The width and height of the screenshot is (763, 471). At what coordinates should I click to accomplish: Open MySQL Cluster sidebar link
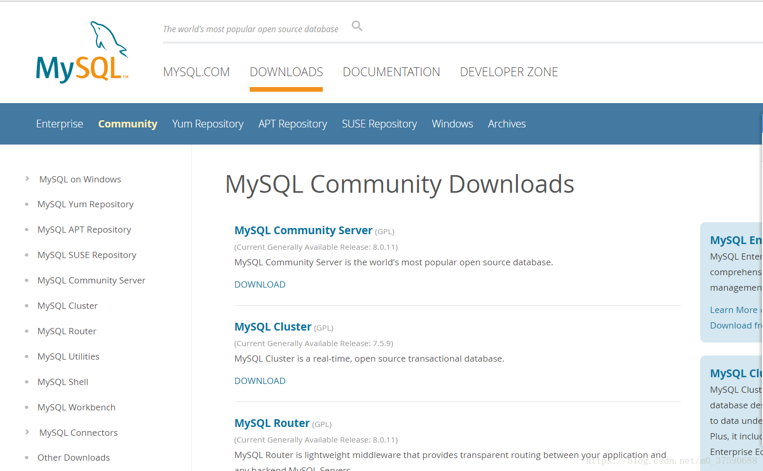point(67,306)
